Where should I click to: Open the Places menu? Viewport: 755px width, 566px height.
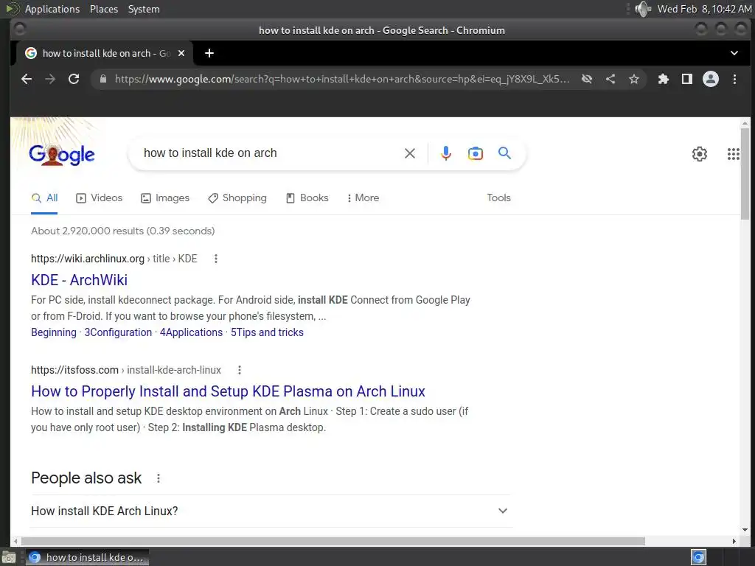104,9
